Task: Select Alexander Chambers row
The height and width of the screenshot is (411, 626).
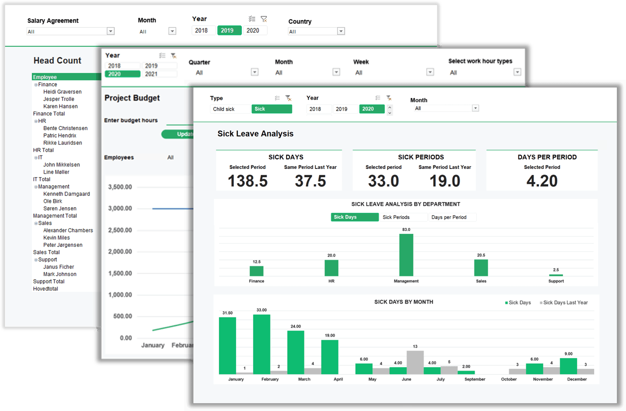Action: pyautogui.click(x=68, y=231)
